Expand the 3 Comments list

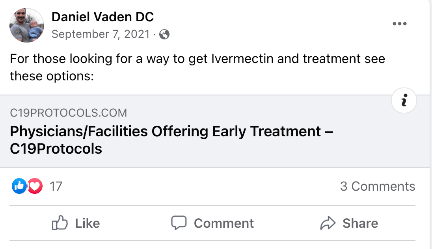[378, 186]
